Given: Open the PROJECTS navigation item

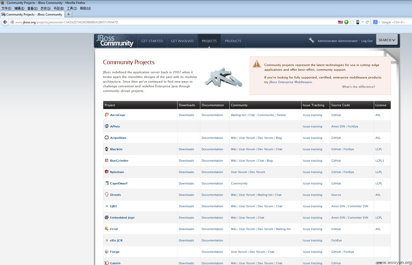Looking at the screenshot, I should (x=209, y=41).
